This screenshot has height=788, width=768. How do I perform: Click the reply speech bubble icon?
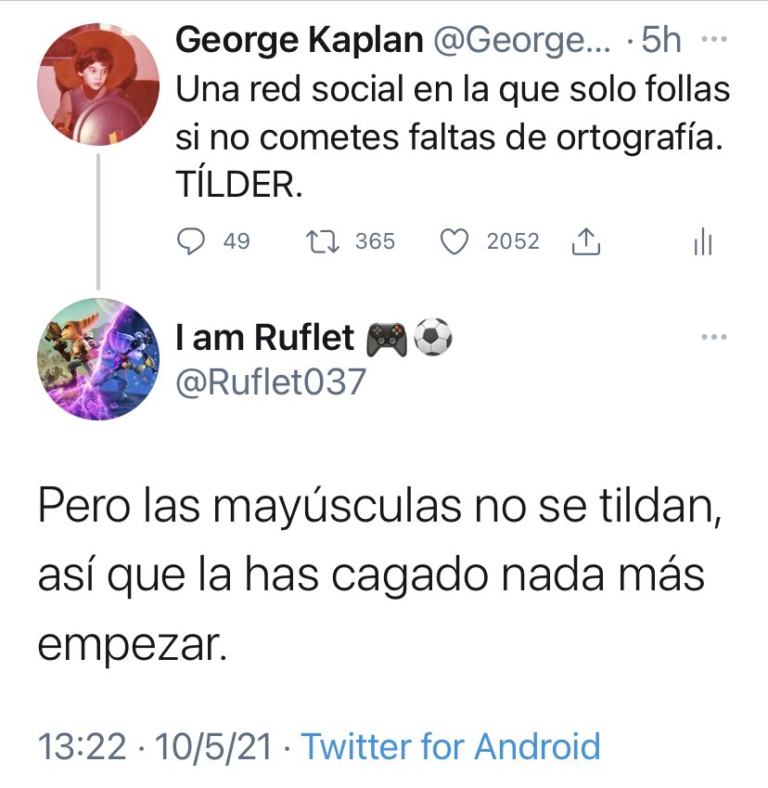point(190,242)
